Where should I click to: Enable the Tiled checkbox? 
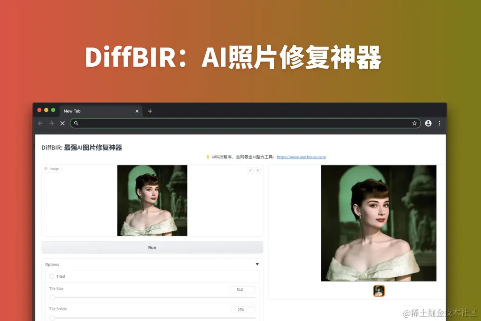click(52, 276)
